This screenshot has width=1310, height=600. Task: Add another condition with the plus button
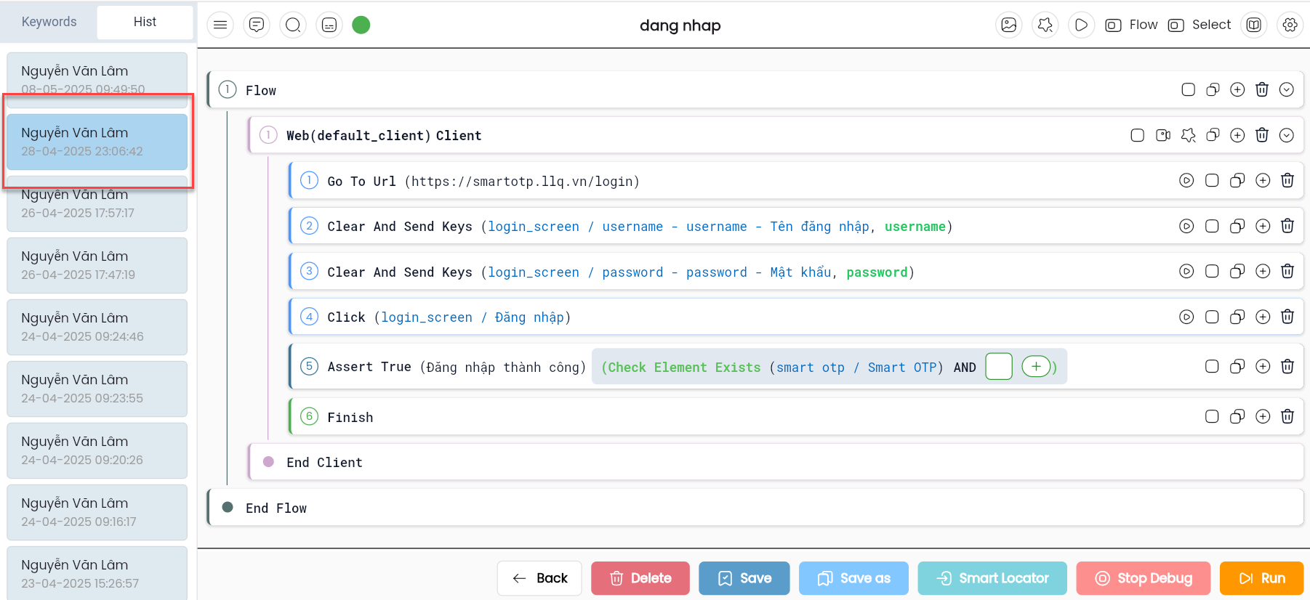pyautogui.click(x=1036, y=367)
